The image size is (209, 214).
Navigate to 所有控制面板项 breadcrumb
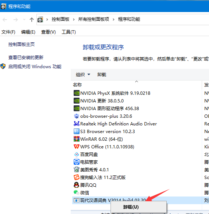click(x=94, y=19)
